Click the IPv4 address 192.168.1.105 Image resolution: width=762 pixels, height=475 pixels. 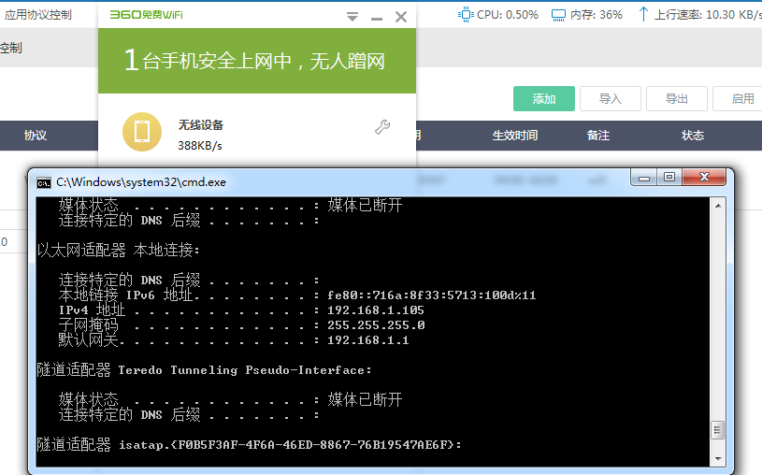376,310
